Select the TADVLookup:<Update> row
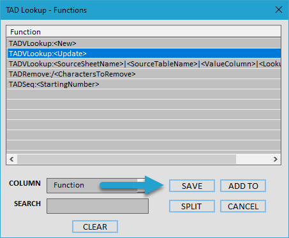Image resolution: width=289 pixels, height=238 pixels. (144, 54)
